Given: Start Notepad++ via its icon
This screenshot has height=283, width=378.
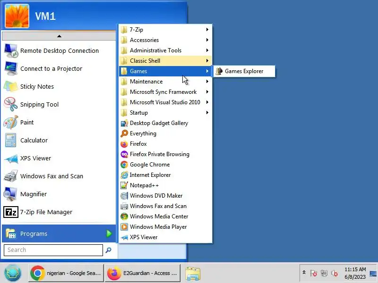Looking at the screenshot, I should pyautogui.click(x=124, y=185).
